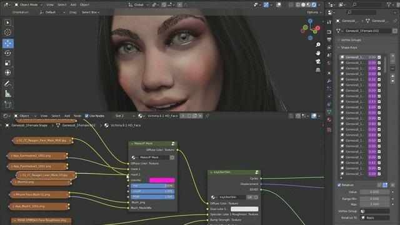Click the viewport pan hand icon
Screen dimensions: 400x225
click(x=318, y=53)
